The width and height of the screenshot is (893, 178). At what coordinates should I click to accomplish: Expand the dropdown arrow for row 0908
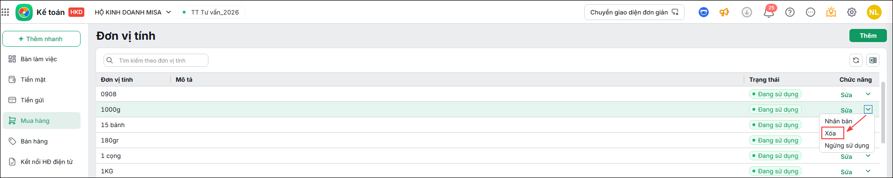point(868,94)
